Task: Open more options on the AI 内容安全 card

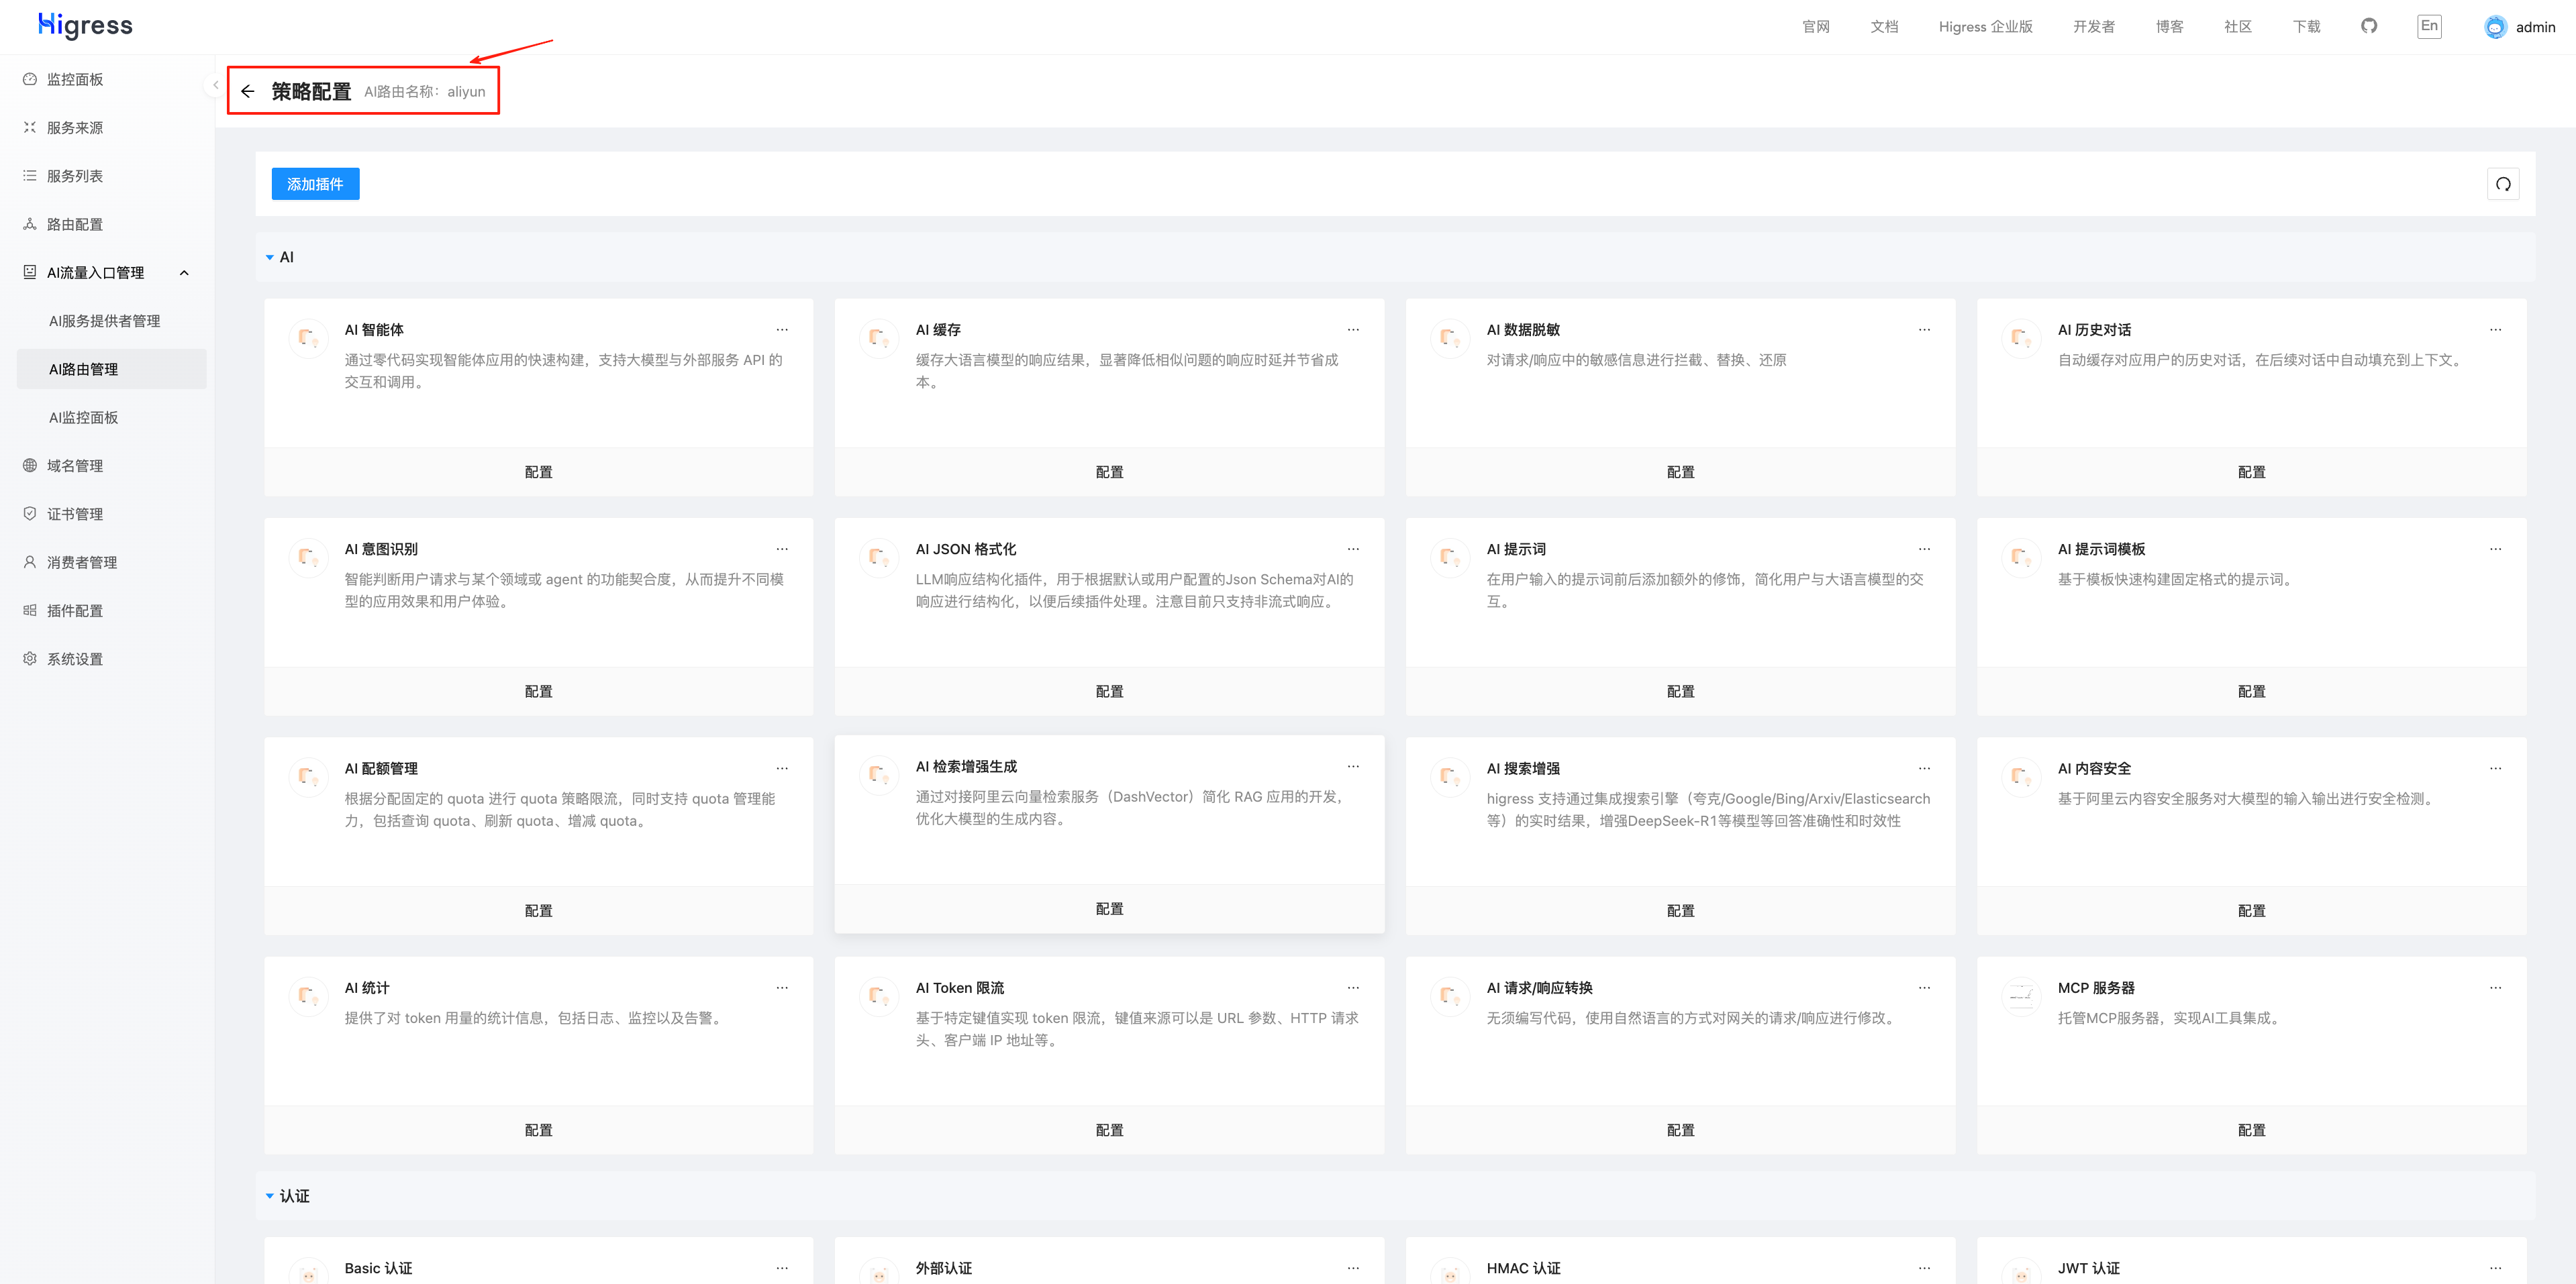Action: [x=2495, y=768]
